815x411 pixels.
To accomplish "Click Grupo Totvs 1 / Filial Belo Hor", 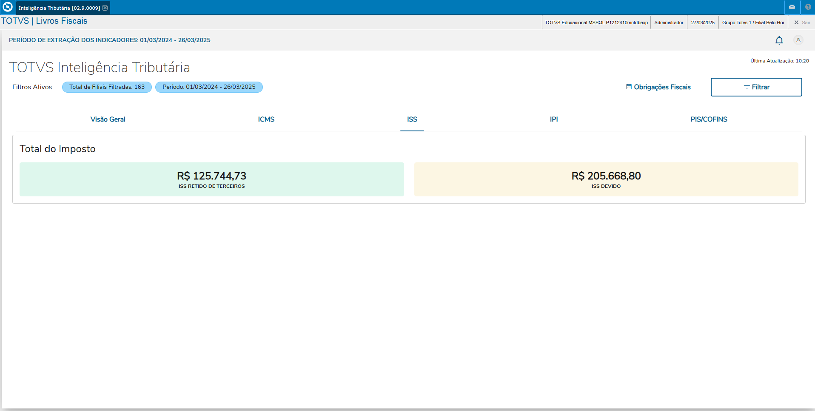I will [x=753, y=23].
